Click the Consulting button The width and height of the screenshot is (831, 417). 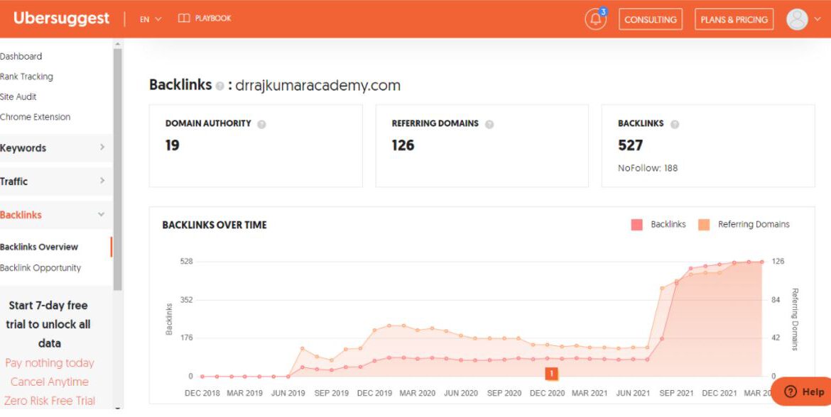[650, 19]
